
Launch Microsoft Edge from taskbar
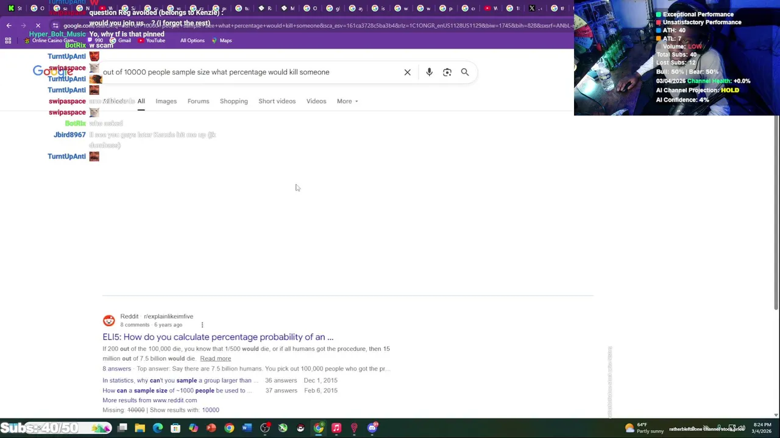click(x=158, y=428)
